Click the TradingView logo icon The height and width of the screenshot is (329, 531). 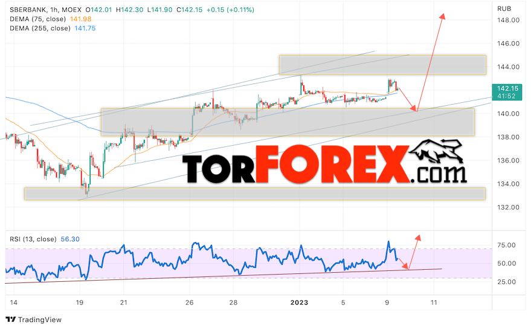[x=10, y=319]
